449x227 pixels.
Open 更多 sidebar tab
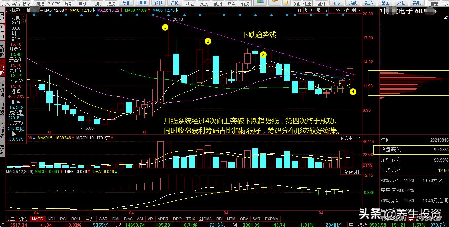click(2, 149)
